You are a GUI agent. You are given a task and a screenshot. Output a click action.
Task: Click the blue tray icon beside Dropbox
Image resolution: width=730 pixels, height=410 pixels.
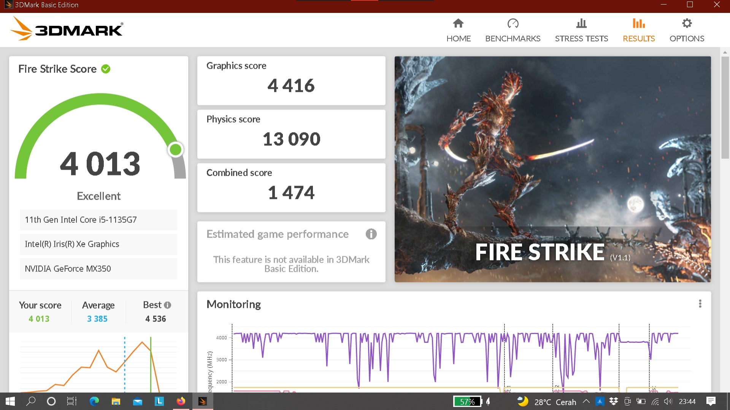[x=600, y=401]
